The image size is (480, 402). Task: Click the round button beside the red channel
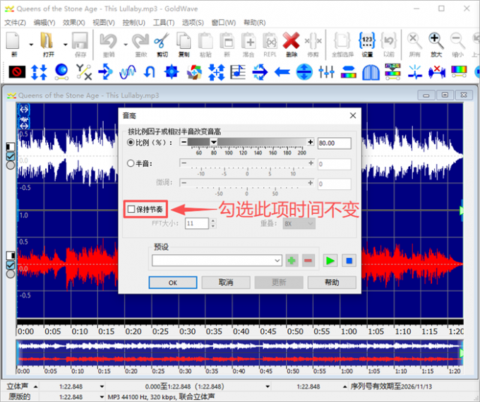[11, 273]
